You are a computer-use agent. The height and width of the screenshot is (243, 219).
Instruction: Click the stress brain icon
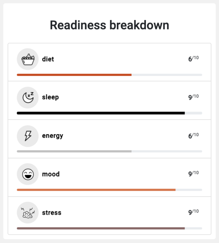pyautogui.click(x=28, y=213)
